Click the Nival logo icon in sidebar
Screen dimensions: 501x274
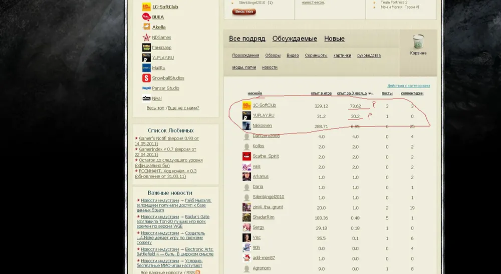tap(146, 98)
